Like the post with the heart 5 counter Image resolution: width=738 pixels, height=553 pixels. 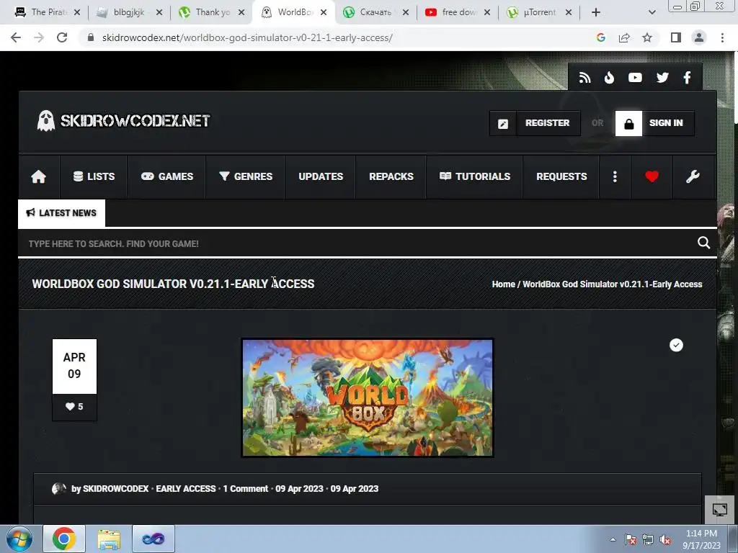point(74,407)
